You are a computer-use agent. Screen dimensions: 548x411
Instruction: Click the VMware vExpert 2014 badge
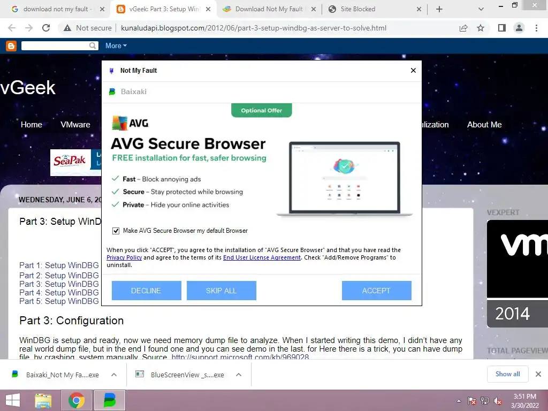pos(517,273)
